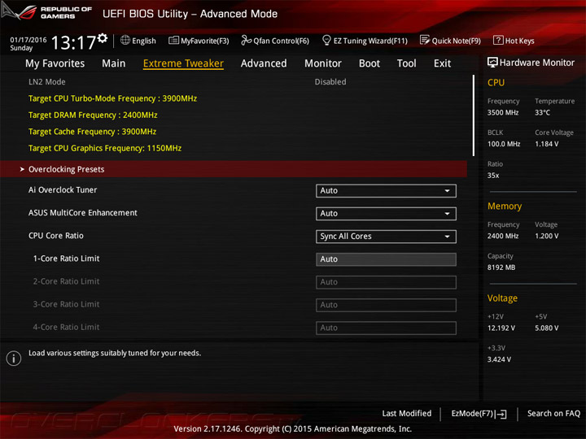Click the Qfan Control fan icon

click(x=246, y=40)
